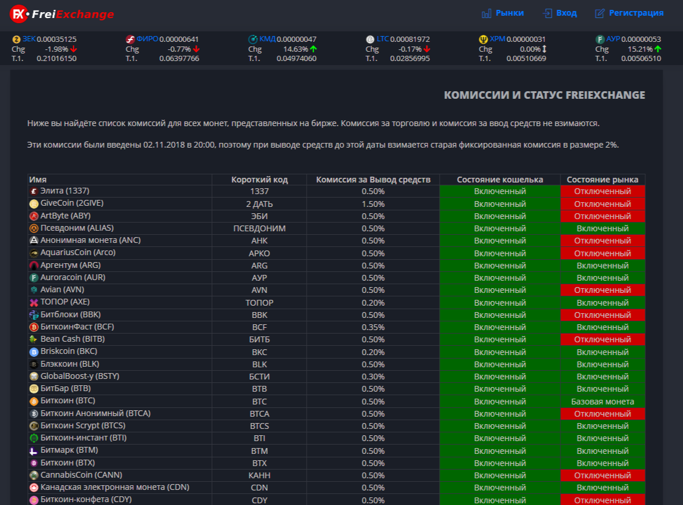Open the Рынки markets menu item
This screenshot has height=505, width=683.
[x=510, y=13]
